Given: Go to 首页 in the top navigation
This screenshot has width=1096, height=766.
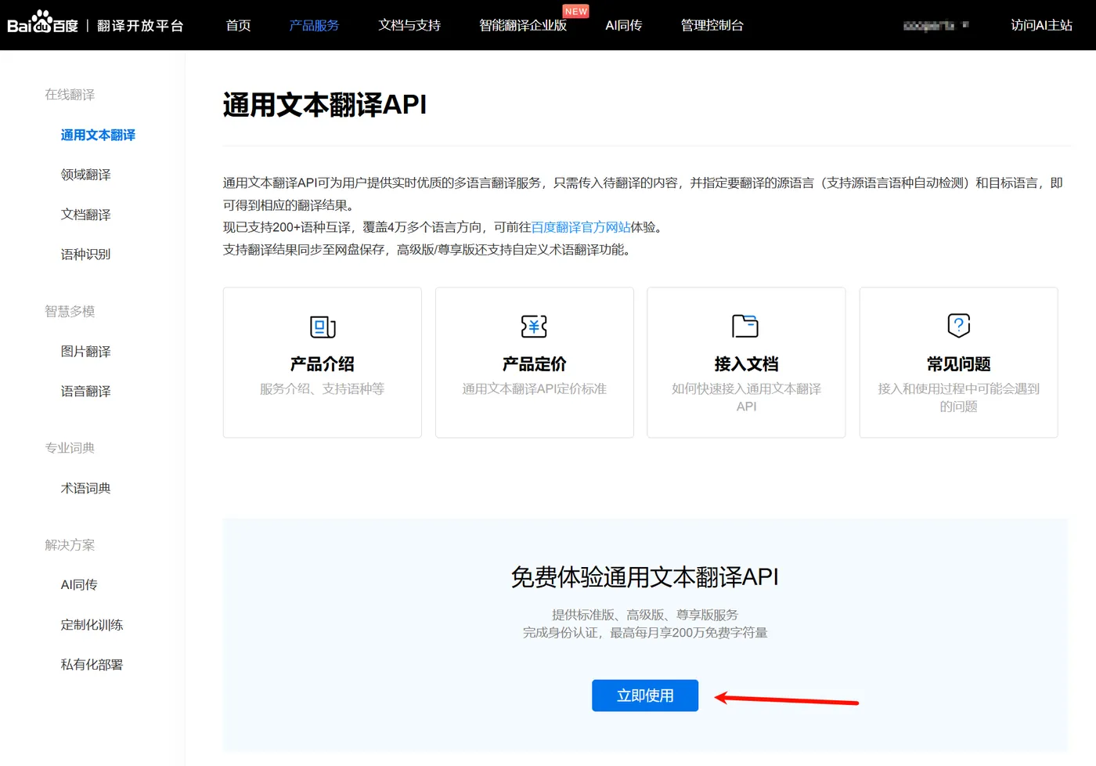Looking at the screenshot, I should [238, 25].
